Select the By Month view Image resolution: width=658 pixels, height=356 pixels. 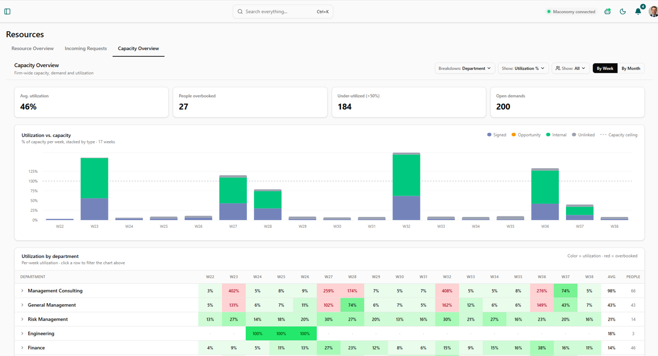tap(631, 68)
